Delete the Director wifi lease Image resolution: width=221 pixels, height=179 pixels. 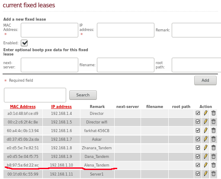coord(214,122)
